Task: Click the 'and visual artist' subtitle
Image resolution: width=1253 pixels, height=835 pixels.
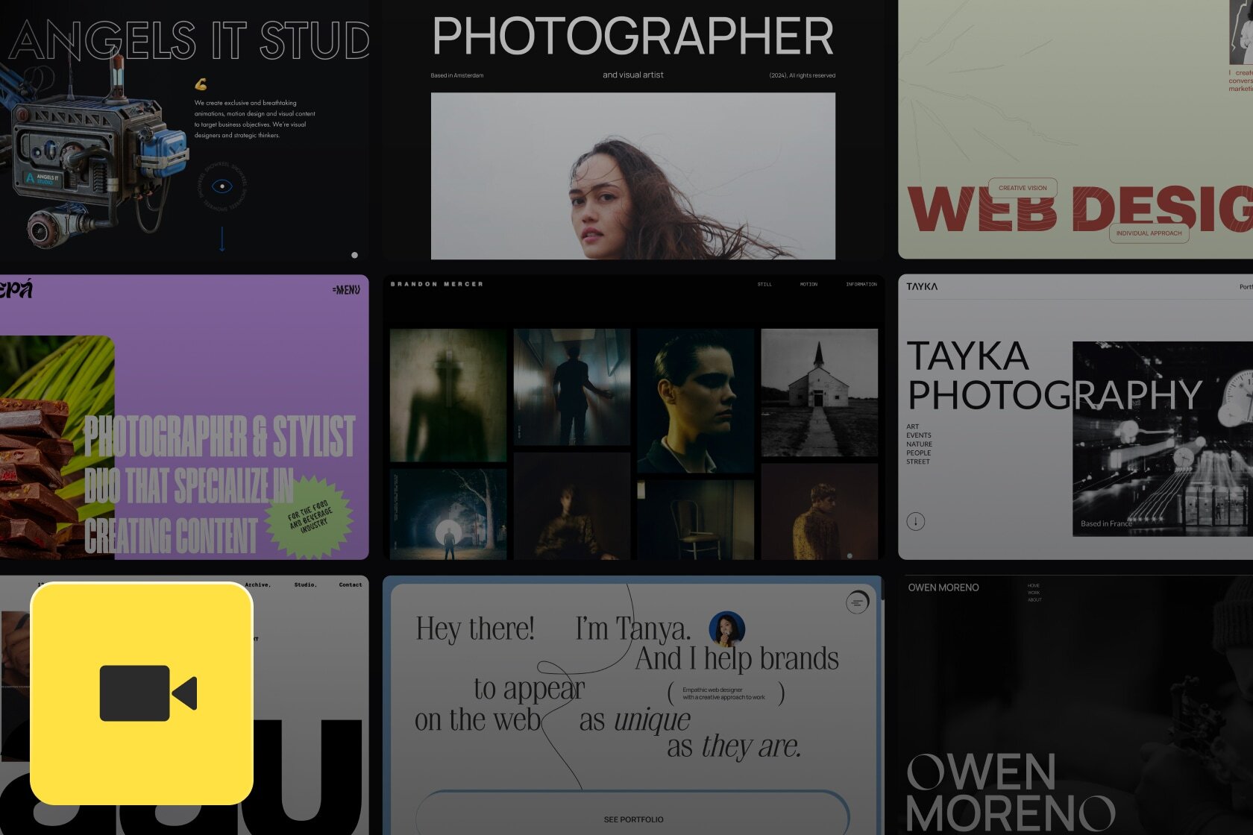Action: 633,75
